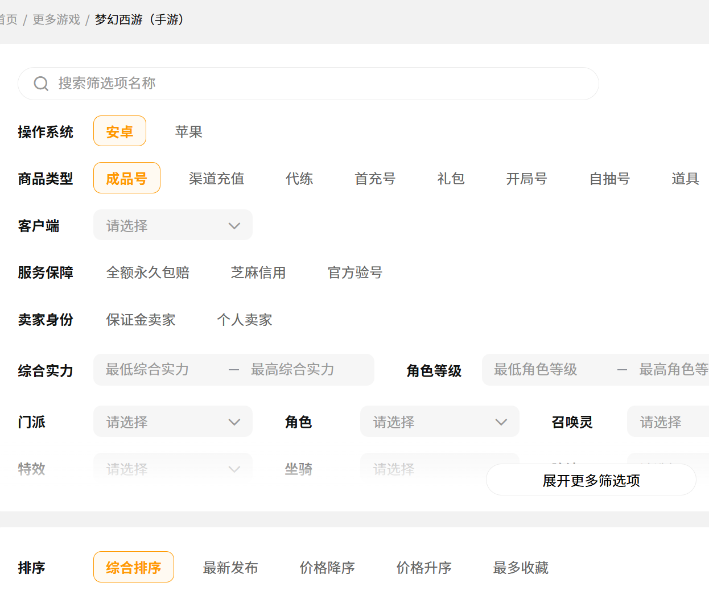709x595 pixels.
Task: Enable the 官方验号 filter
Action: coord(354,272)
